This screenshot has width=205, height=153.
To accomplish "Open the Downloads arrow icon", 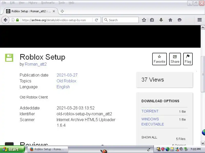I will pos(161,20).
